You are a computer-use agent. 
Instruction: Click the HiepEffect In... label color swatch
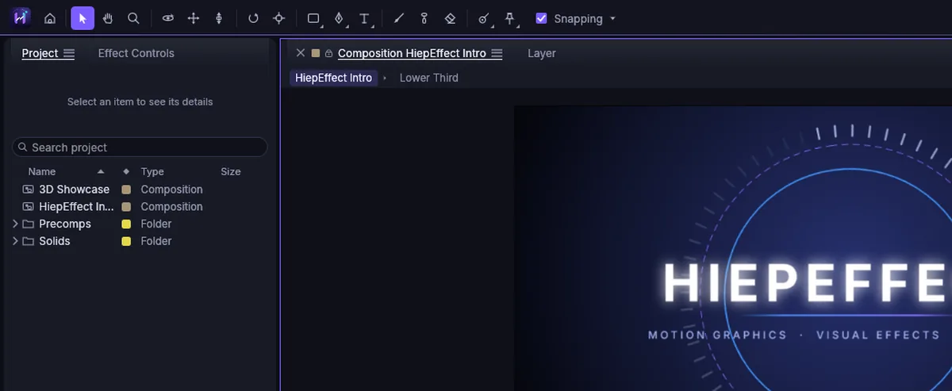[x=126, y=207]
